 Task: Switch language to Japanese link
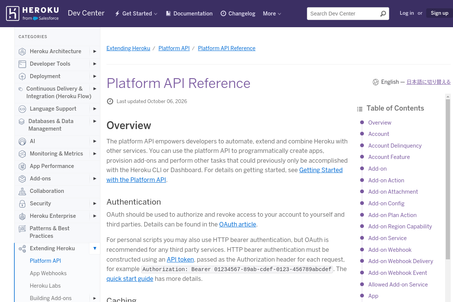[428, 82]
